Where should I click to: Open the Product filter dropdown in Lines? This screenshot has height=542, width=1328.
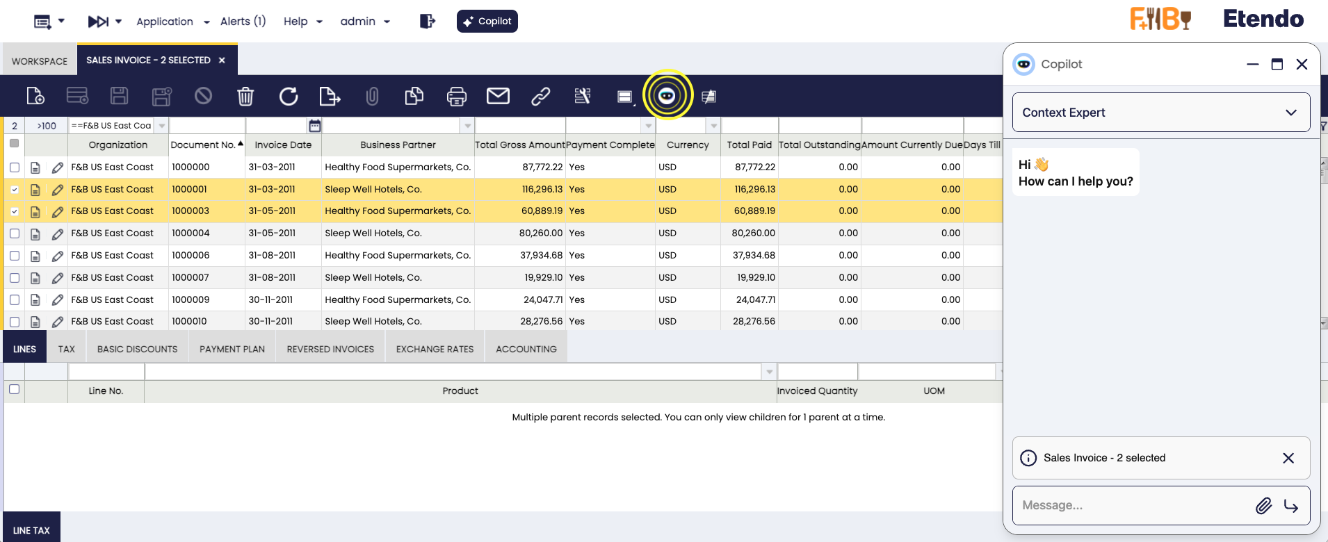(769, 372)
